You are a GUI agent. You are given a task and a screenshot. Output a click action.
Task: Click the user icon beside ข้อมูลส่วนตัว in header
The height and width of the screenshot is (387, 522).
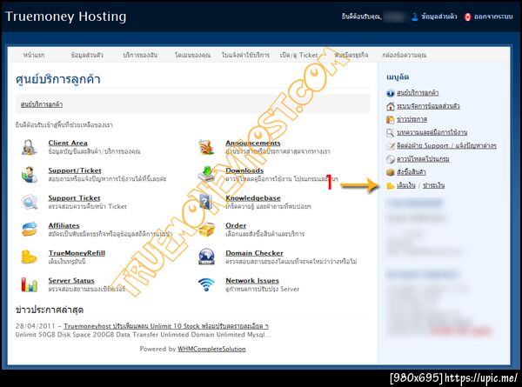[x=414, y=17]
